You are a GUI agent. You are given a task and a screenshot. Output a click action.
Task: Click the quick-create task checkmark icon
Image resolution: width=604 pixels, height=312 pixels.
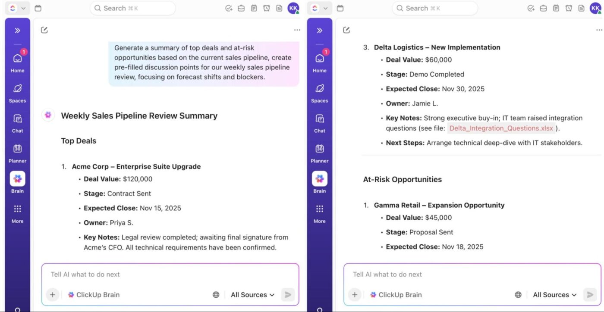pos(229,8)
